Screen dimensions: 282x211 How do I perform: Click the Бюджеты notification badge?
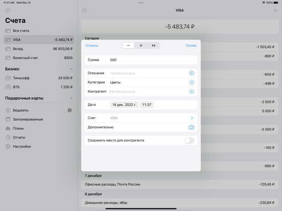click(x=69, y=110)
